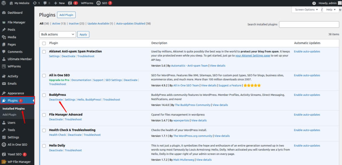Open the comments bubble icon in admin bar
The image size is (342, 165).
[x=45, y=3]
